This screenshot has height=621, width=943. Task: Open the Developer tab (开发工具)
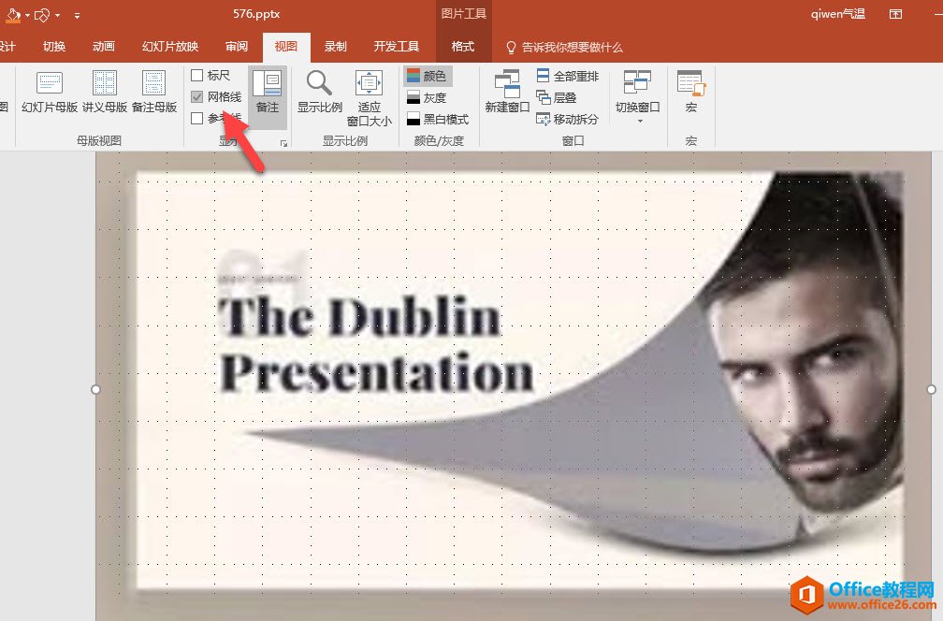[x=397, y=47]
